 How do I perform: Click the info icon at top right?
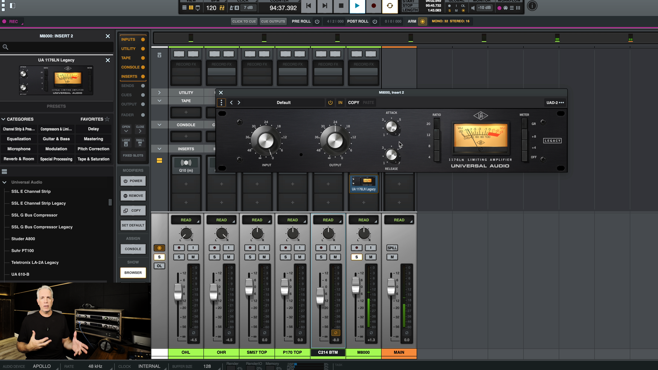tap(532, 6)
